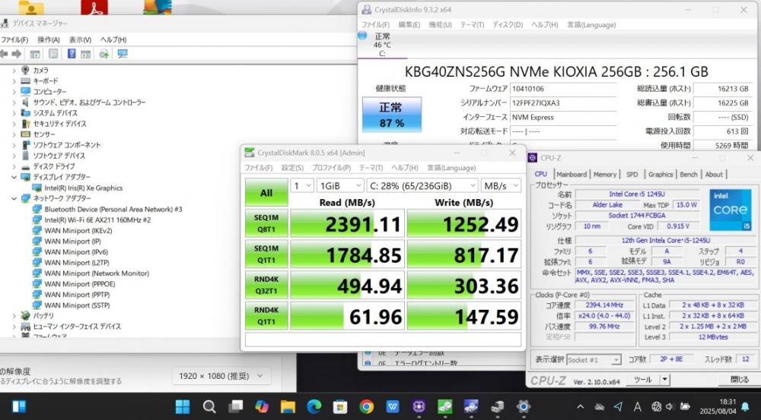Image resolution: width=761 pixels, height=420 pixels.
Task: Expand the キーボード node
Action: click(x=14, y=81)
